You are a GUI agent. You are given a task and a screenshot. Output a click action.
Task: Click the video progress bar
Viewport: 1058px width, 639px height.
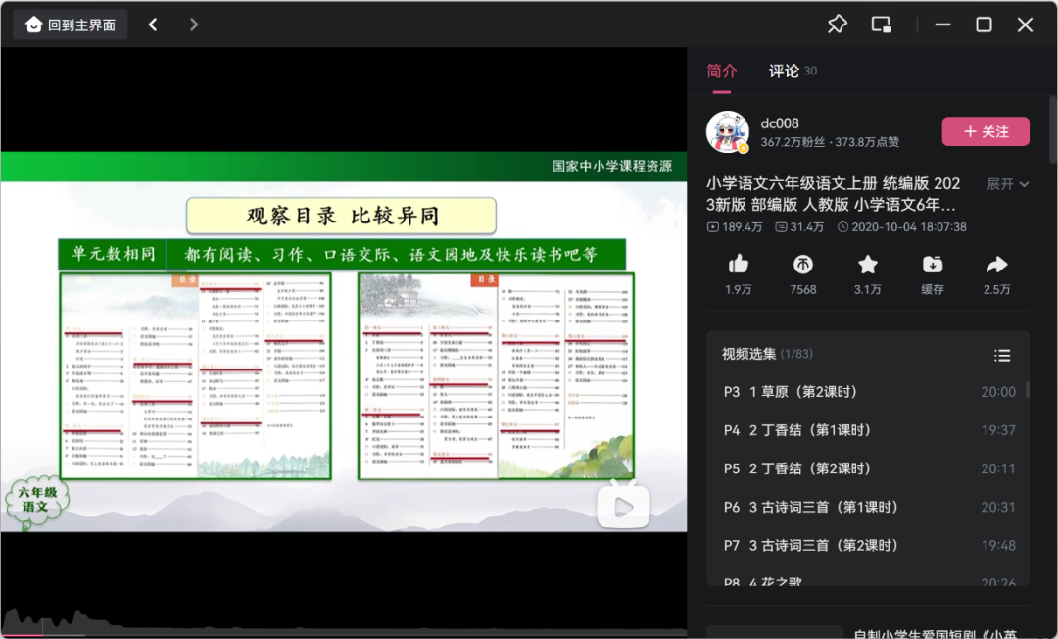(x=343, y=633)
